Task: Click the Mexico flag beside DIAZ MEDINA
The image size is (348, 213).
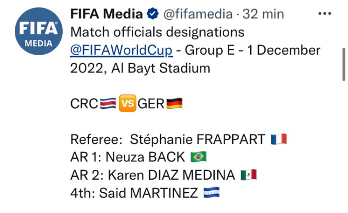Action: [248, 175]
